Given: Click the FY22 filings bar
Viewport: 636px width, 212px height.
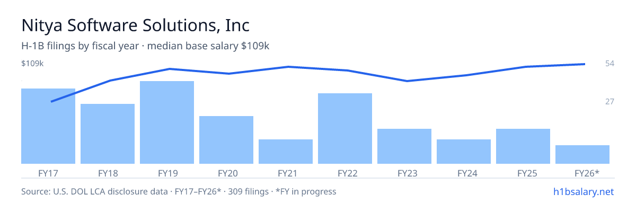Looking at the screenshot, I should pos(345,128).
